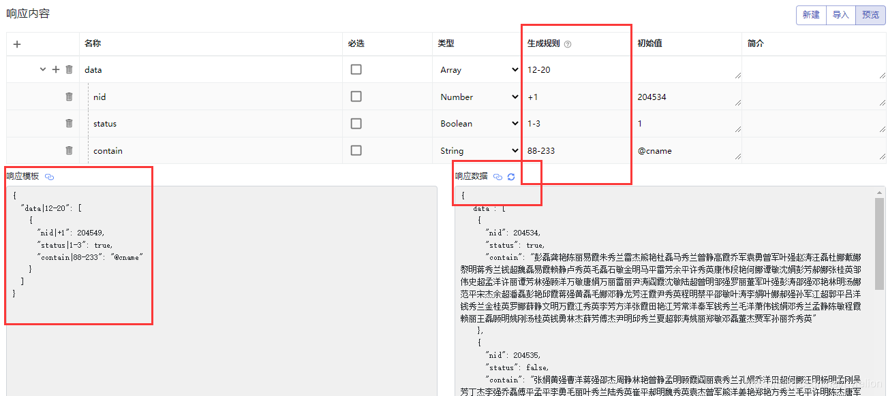Enable the required checkbox for nid
This screenshot has height=396, width=888.
(356, 97)
